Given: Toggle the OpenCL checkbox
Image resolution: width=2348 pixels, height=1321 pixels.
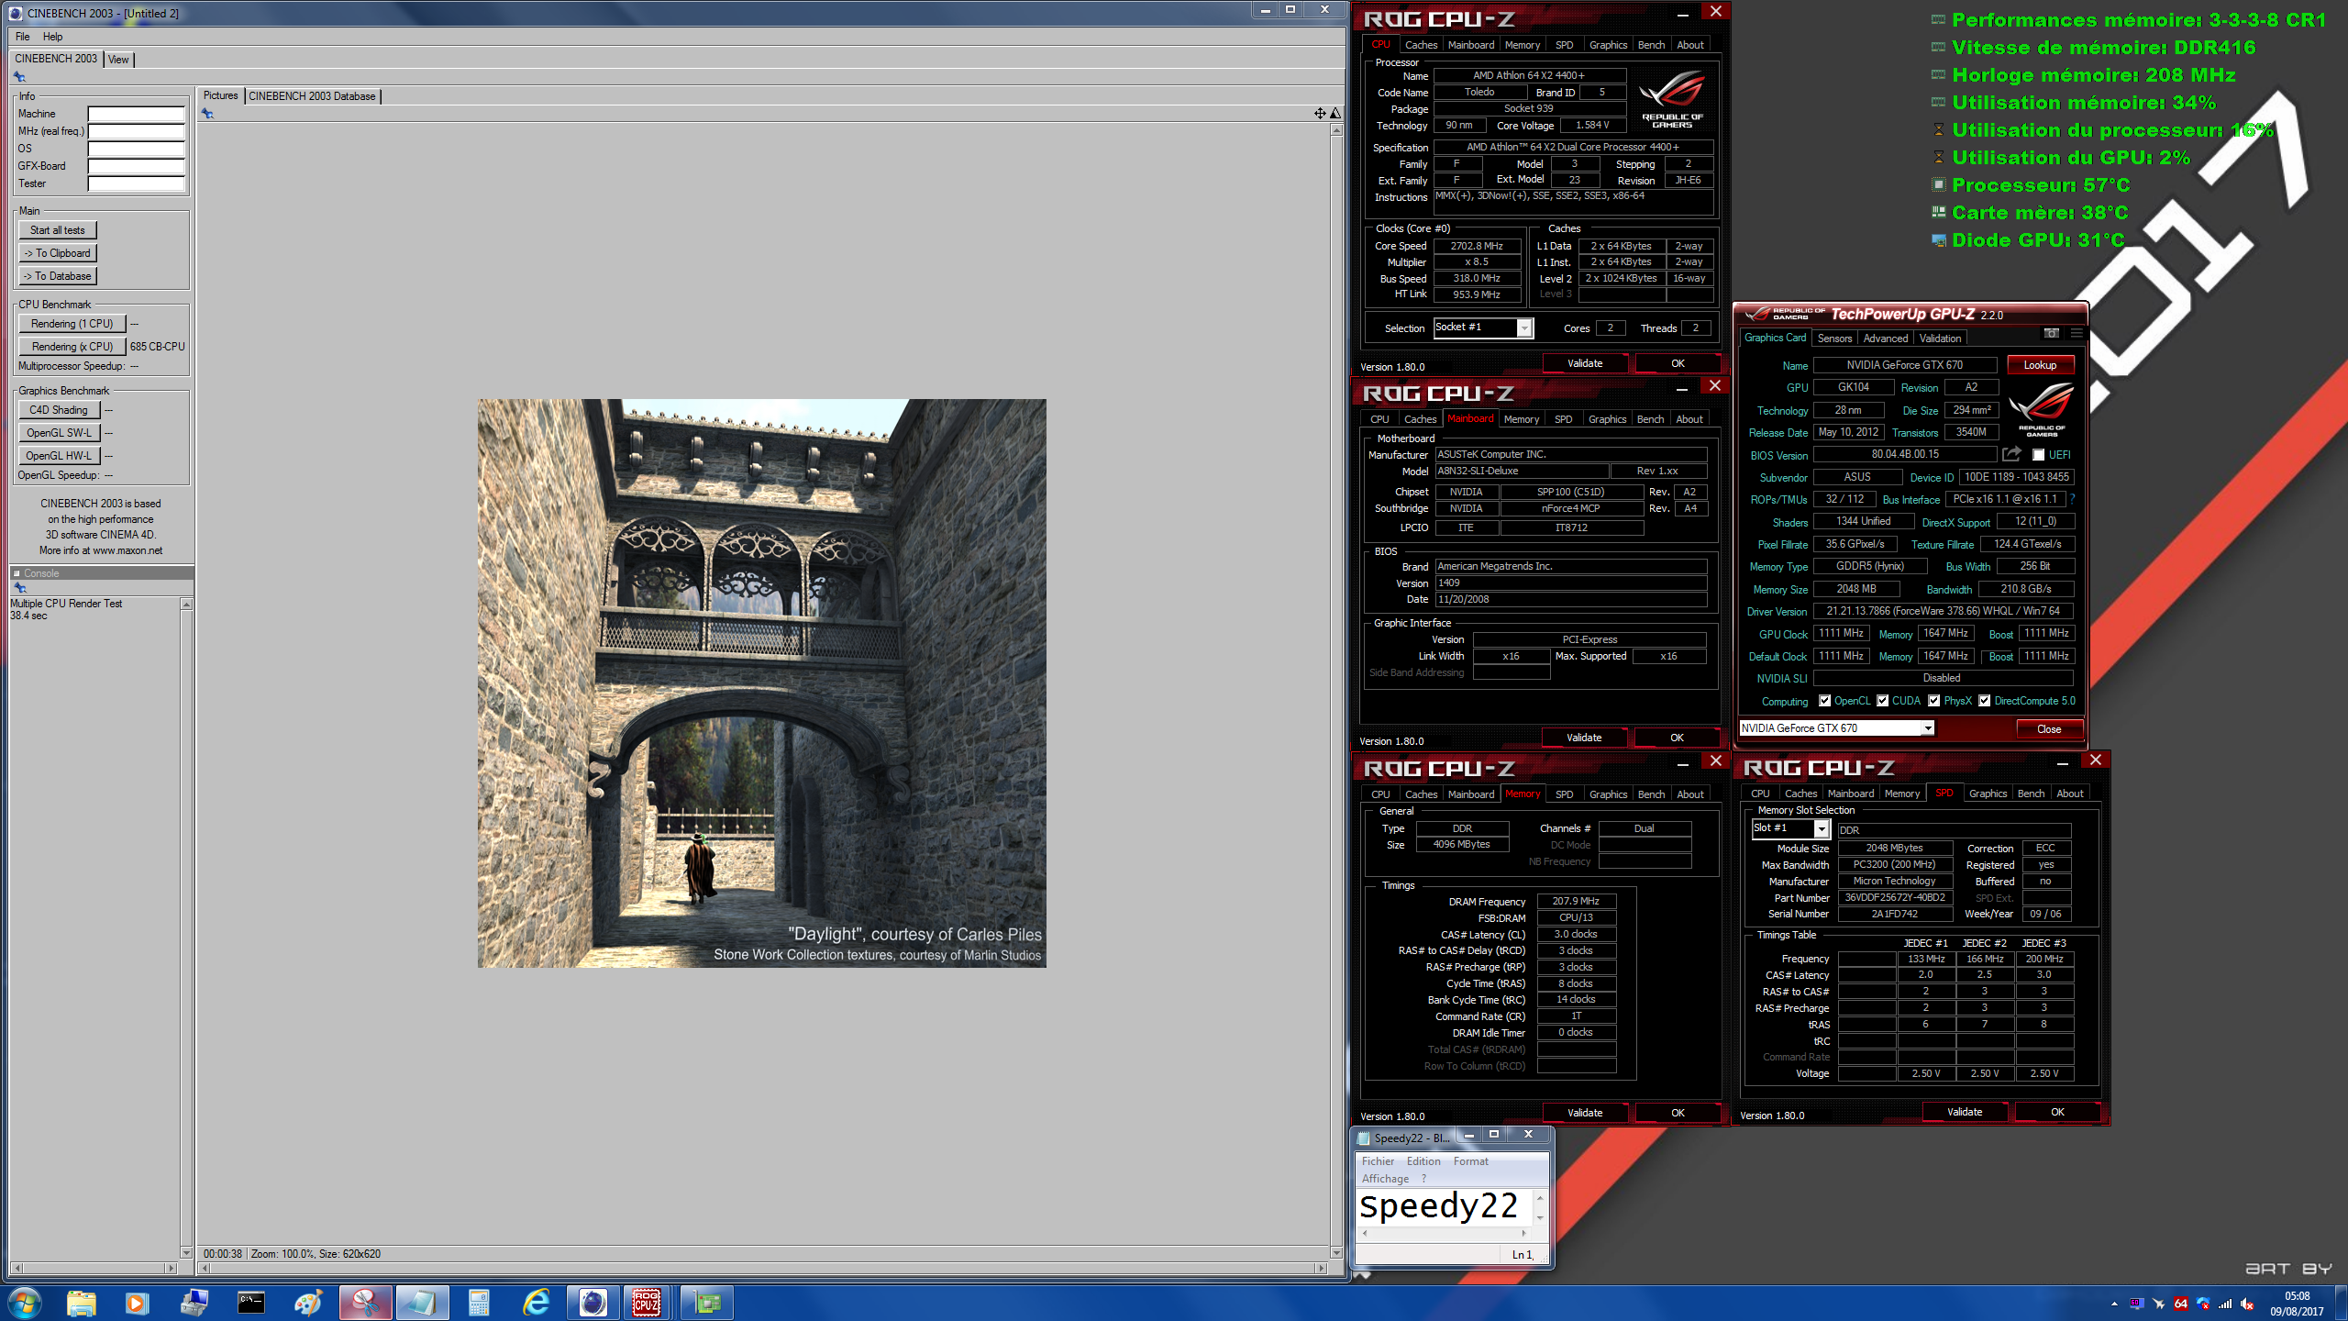Looking at the screenshot, I should coord(1825,701).
